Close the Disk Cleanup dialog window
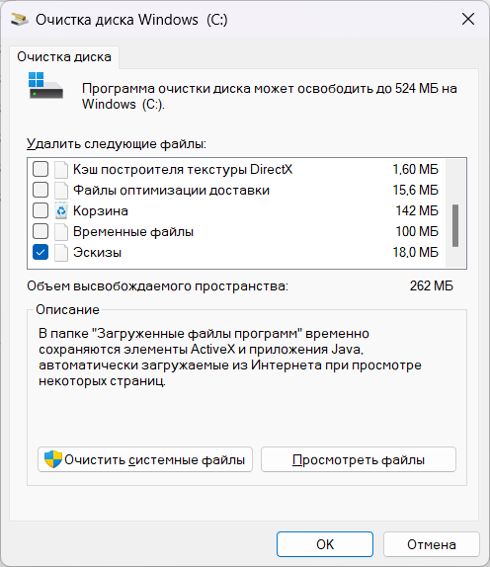The height and width of the screenshot is (567, 490). tap(468, 19)
